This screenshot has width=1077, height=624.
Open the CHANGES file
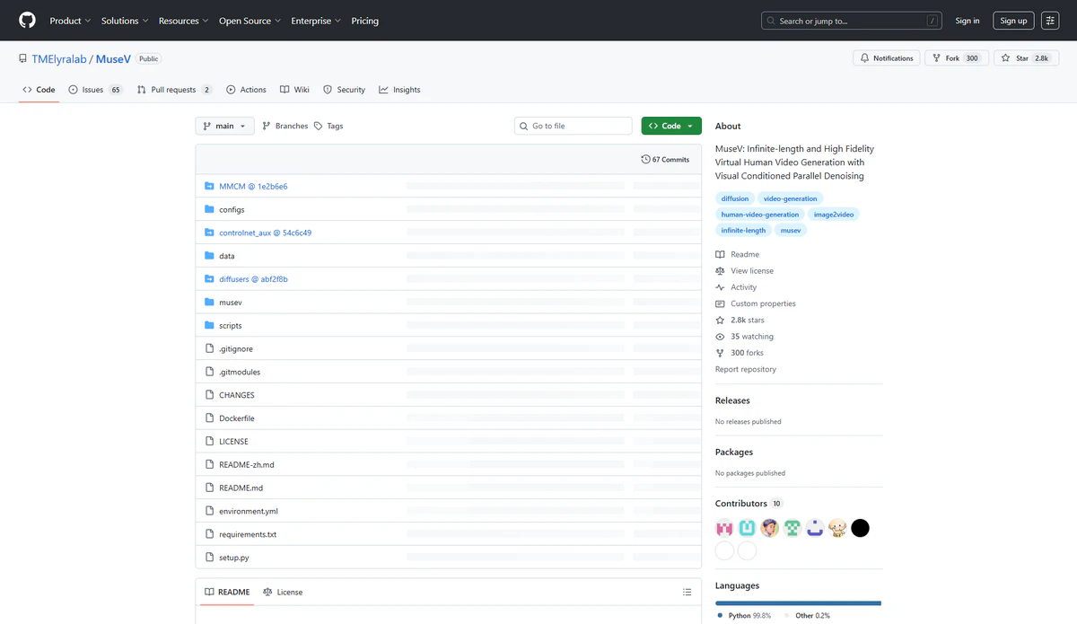click(237, 395)
